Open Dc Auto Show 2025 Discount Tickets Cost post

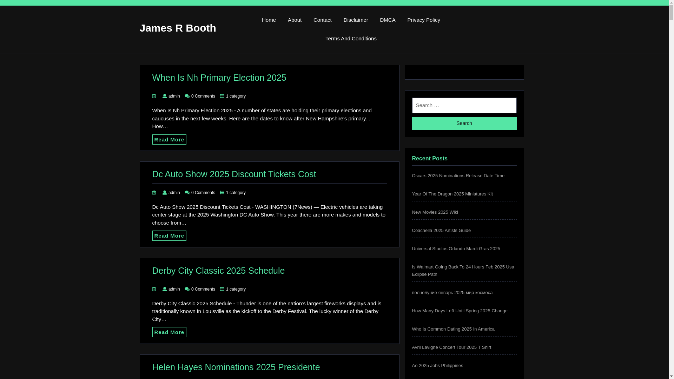point(234,174)
